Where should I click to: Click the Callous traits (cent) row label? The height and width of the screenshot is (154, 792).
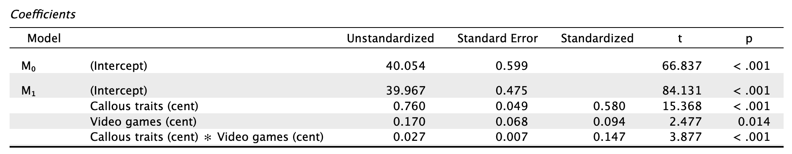tap(144, 106)
